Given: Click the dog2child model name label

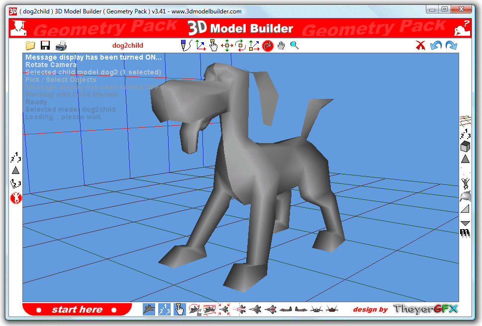Looking at the screenshot, I should point(128,46).
